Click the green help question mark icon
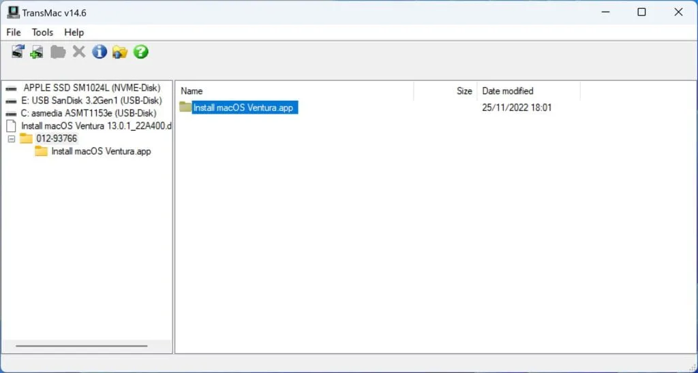 [140, 52]
